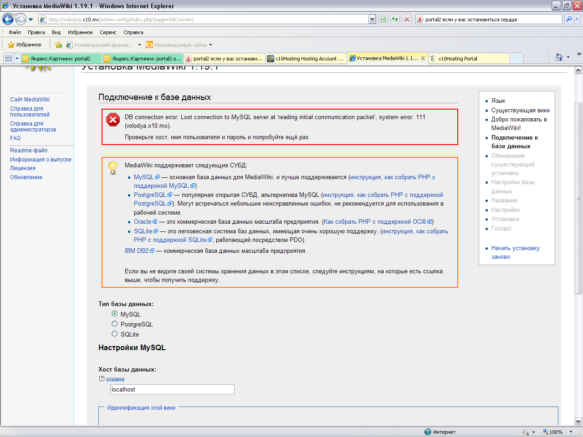Open recent pages dropdown next to Forward
This screenshot has width=583, height=437.
31,20
